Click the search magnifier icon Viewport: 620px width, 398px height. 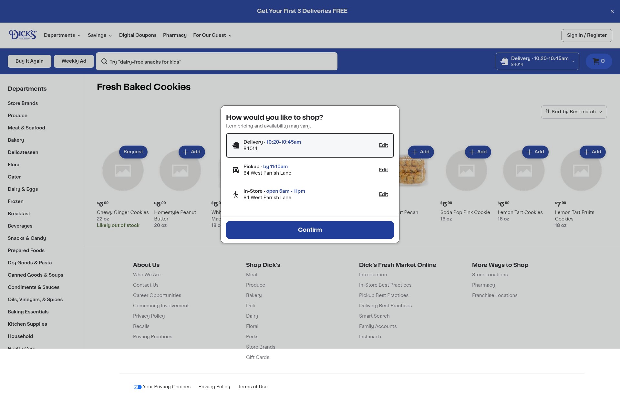[104, 61]
